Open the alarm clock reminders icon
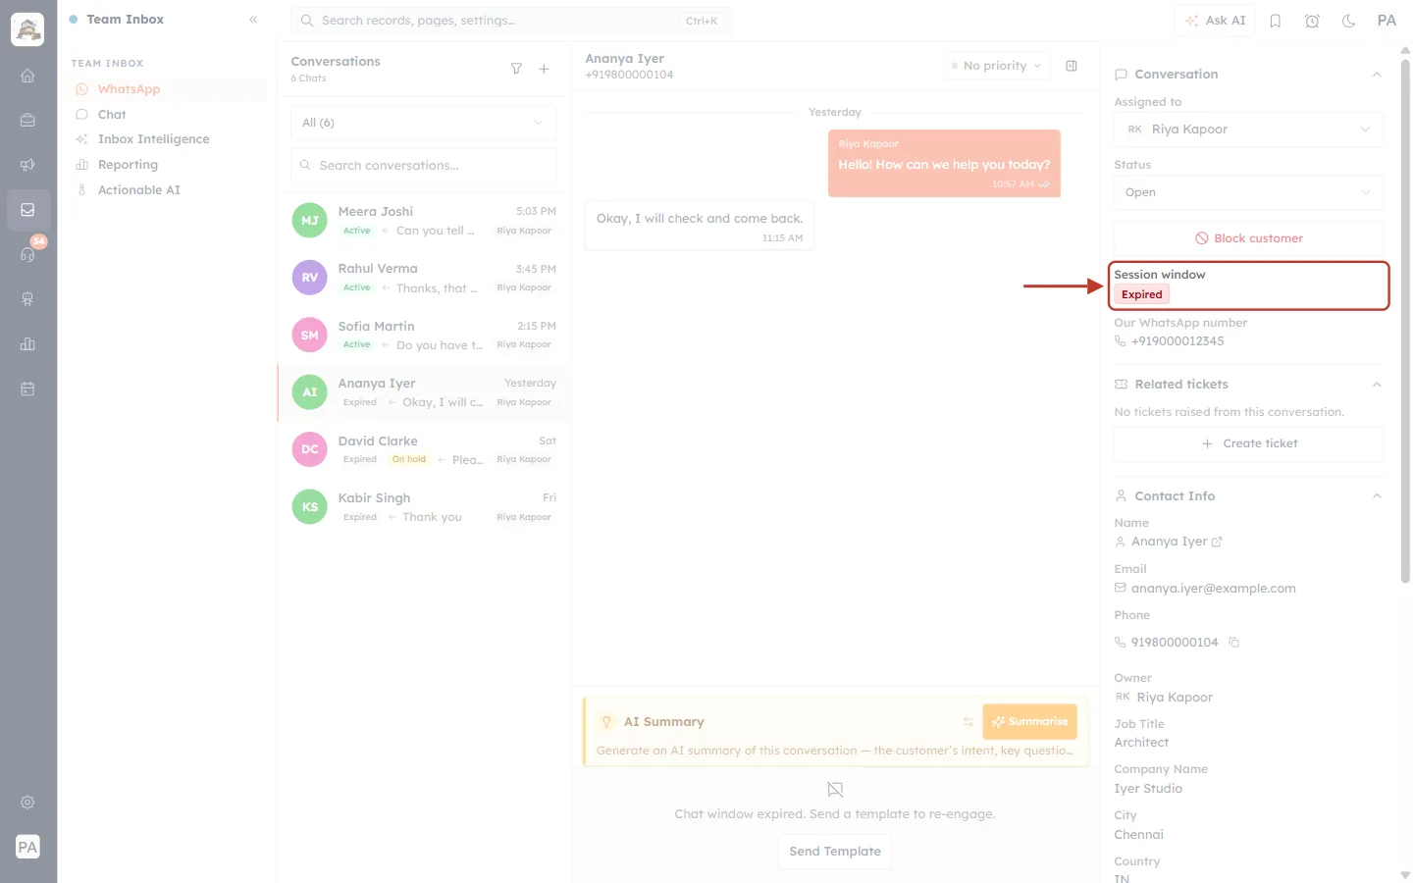Image resolution: width=1413 pixels, height=883 pixels. [1312, 21]
